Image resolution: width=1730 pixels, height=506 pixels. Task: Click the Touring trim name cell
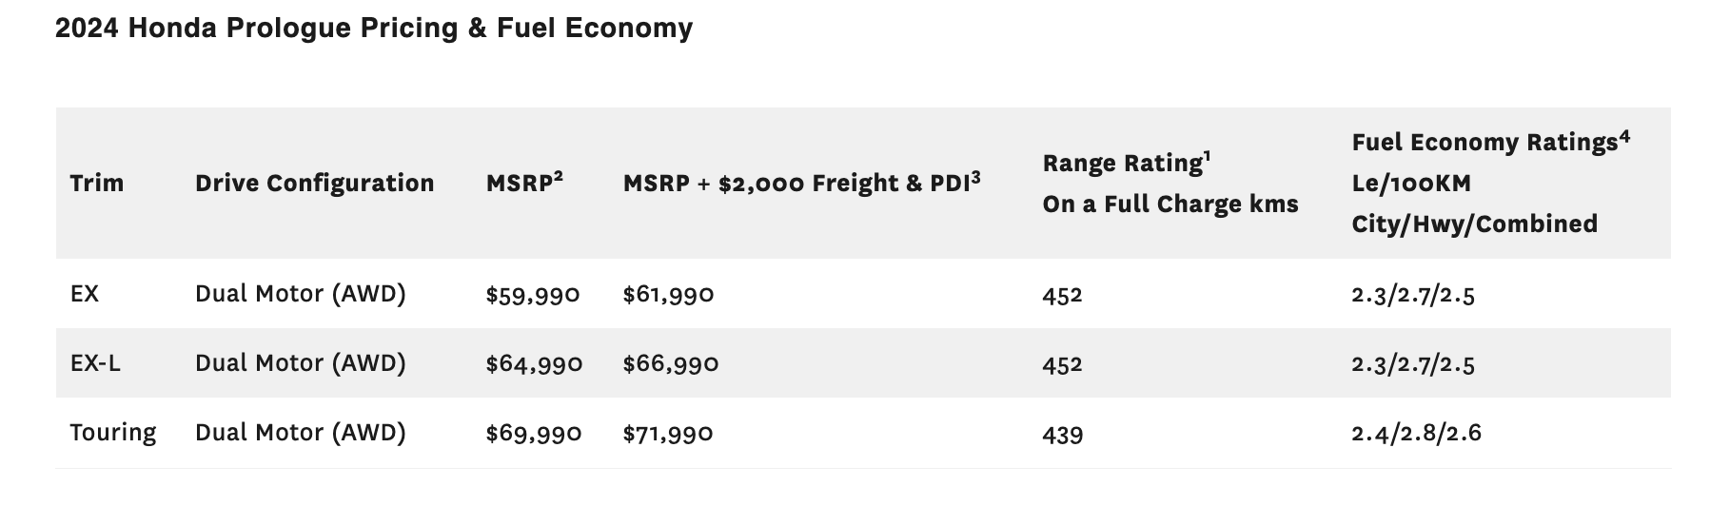[x=112, y=433]
